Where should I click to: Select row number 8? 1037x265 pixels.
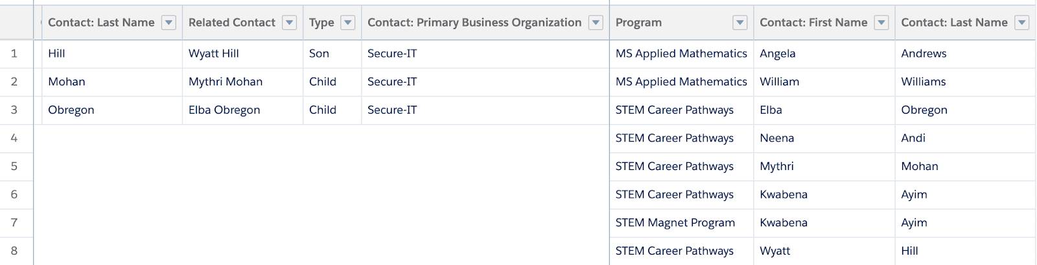coord(14,251)
